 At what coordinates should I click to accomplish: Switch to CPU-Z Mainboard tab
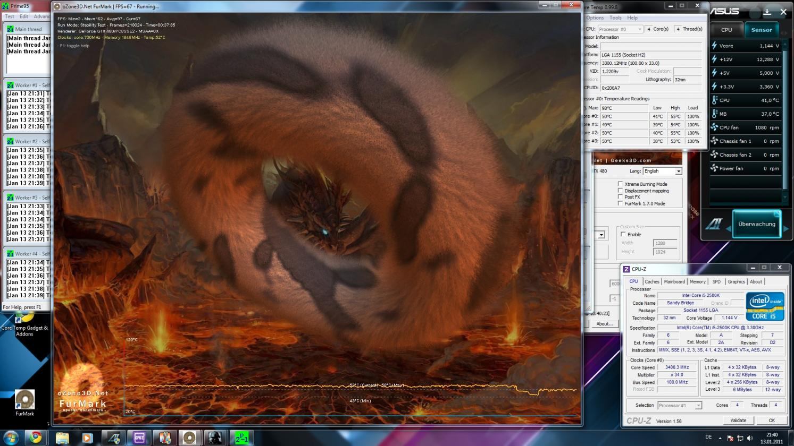(674, 281)
